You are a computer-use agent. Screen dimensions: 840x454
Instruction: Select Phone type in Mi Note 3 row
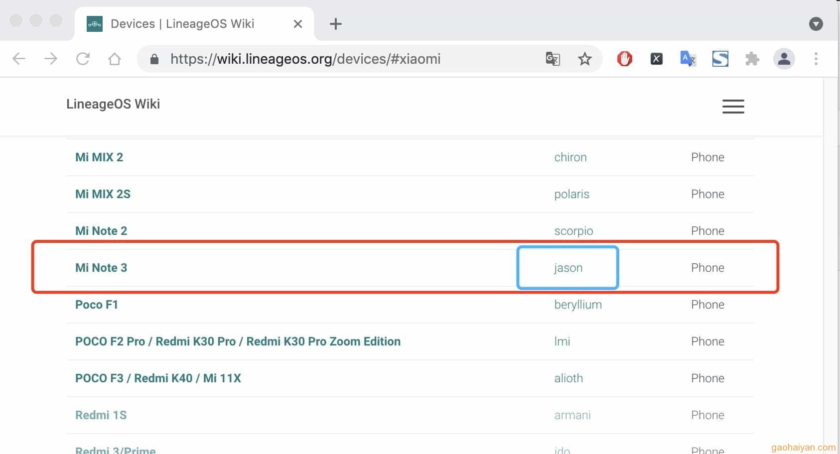pyautogui.click(x=707, y=267)
